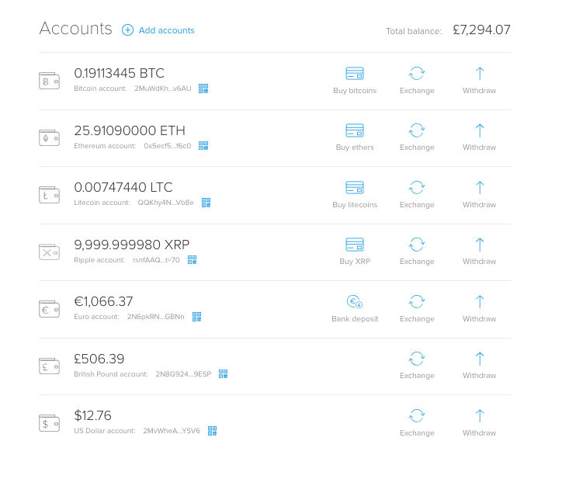The height and width of the screenshot is (486, 569).
Task: Exchange from the Euro account row
Action: click(417, 308)
